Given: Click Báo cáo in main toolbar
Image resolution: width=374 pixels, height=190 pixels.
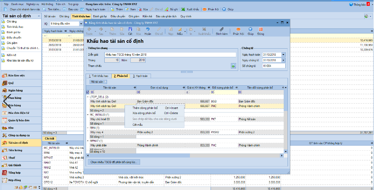Looking at the screenshot, I should pyautogui.click(x=70, y=9).
